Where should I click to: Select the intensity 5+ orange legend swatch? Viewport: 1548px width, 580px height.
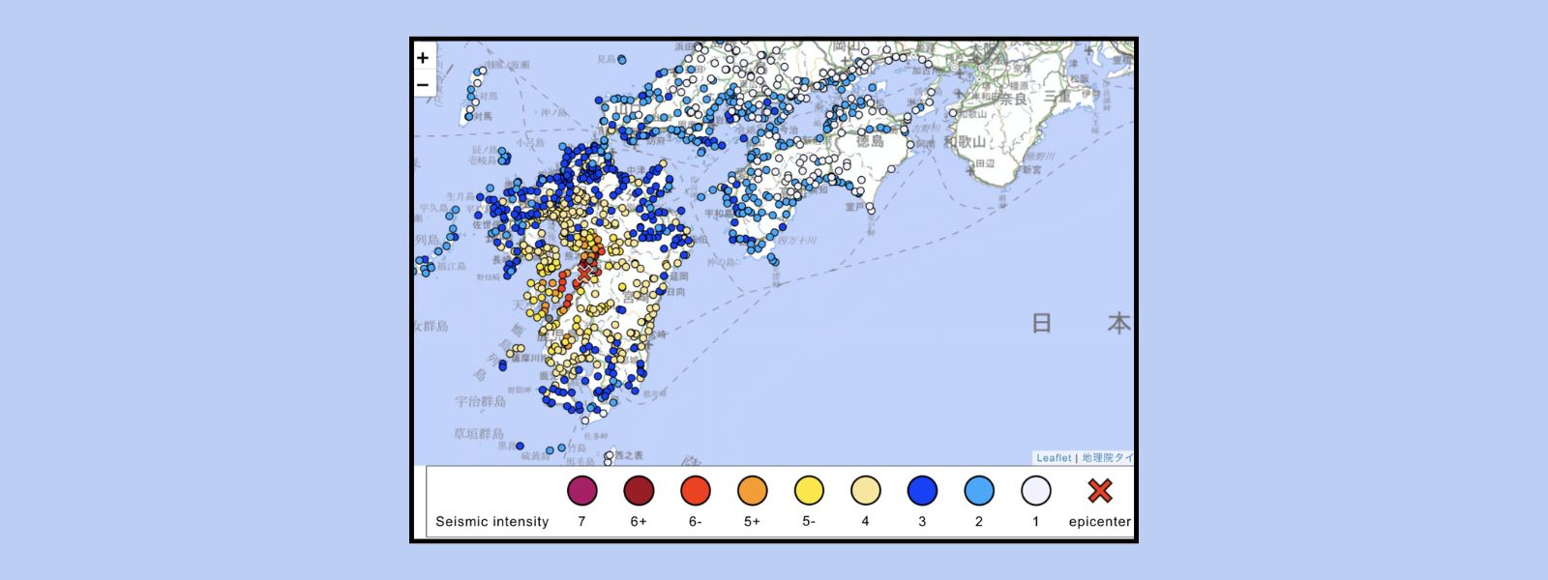(x=752, y=491)
